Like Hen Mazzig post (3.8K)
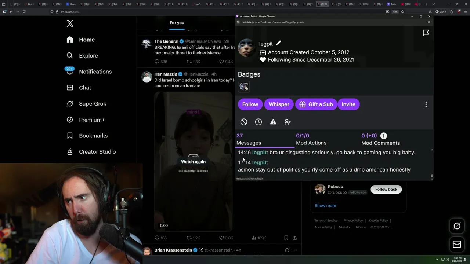This screenshot has height=264, width=470. [226, 238]
